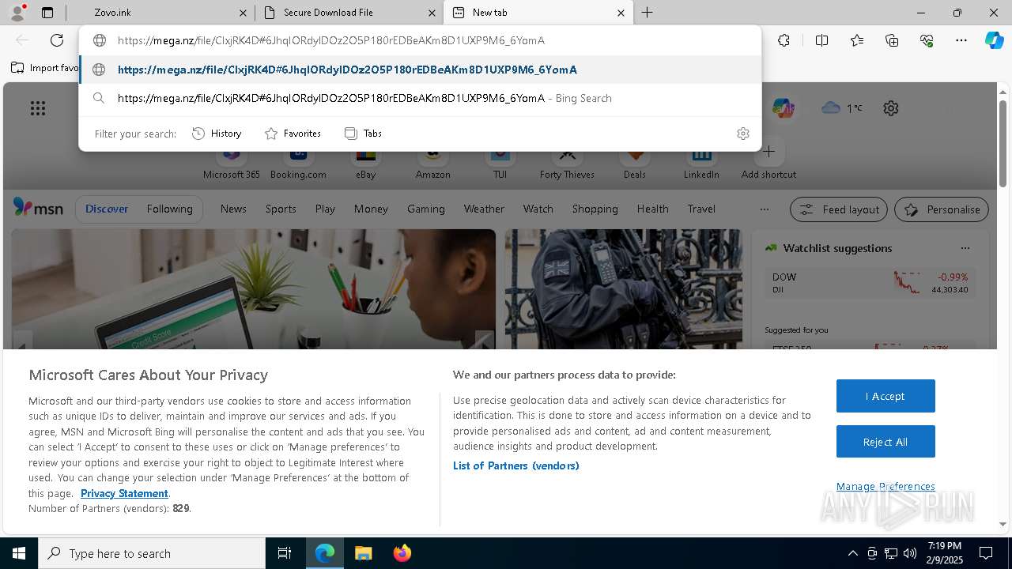Open File Explorer from the taskbar
This screenshot has width=1012, height=569.
[363, 553]
